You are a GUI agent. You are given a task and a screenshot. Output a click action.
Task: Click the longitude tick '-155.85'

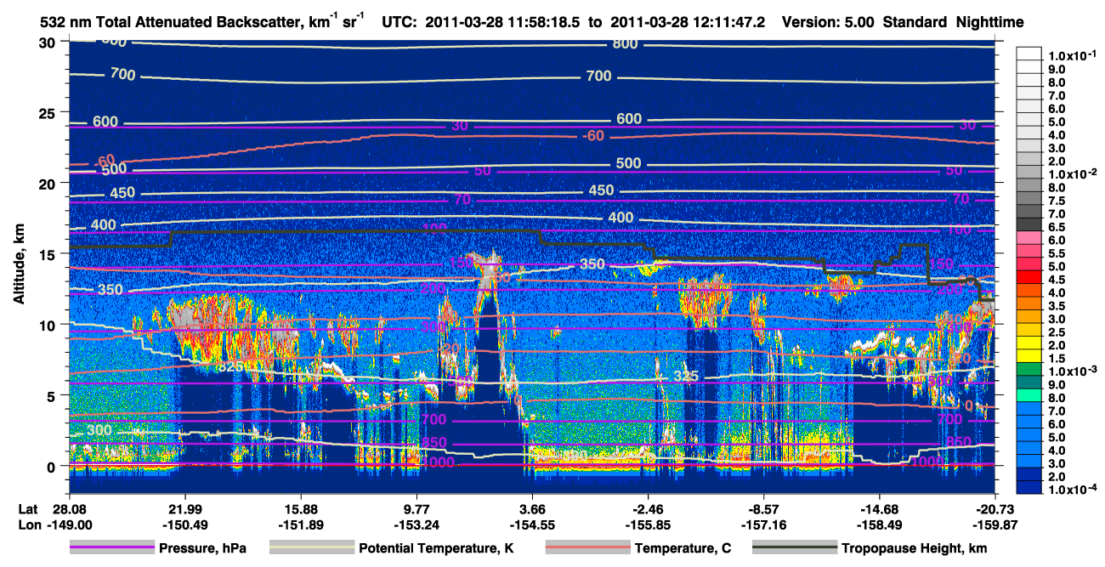point(648,524)
